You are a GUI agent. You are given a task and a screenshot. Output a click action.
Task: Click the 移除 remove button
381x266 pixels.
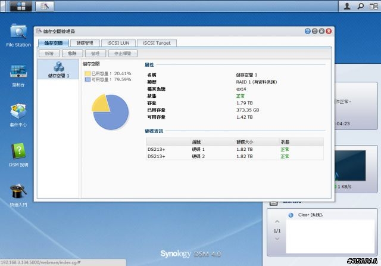(73, 53)
